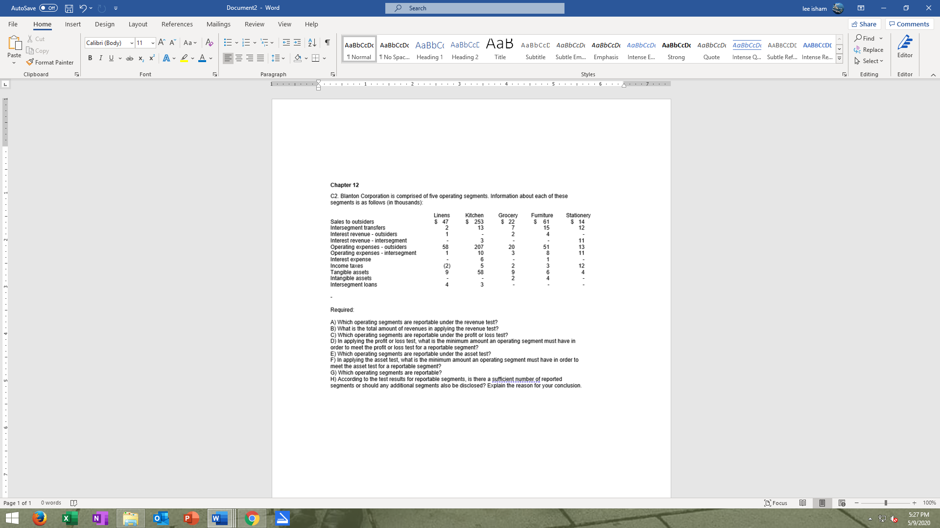The height and width of the screenshot is (528, 940).
Task: Switch to Web Layout view
Action: click(x=842, y=503)
